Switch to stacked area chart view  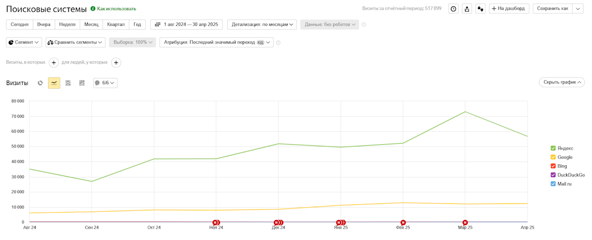tap(68, 83)
